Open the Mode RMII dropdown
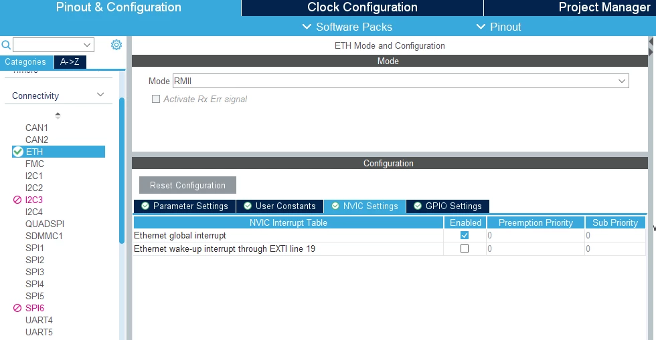This screenshot has width=656, height=340. (x=622, y=81)
